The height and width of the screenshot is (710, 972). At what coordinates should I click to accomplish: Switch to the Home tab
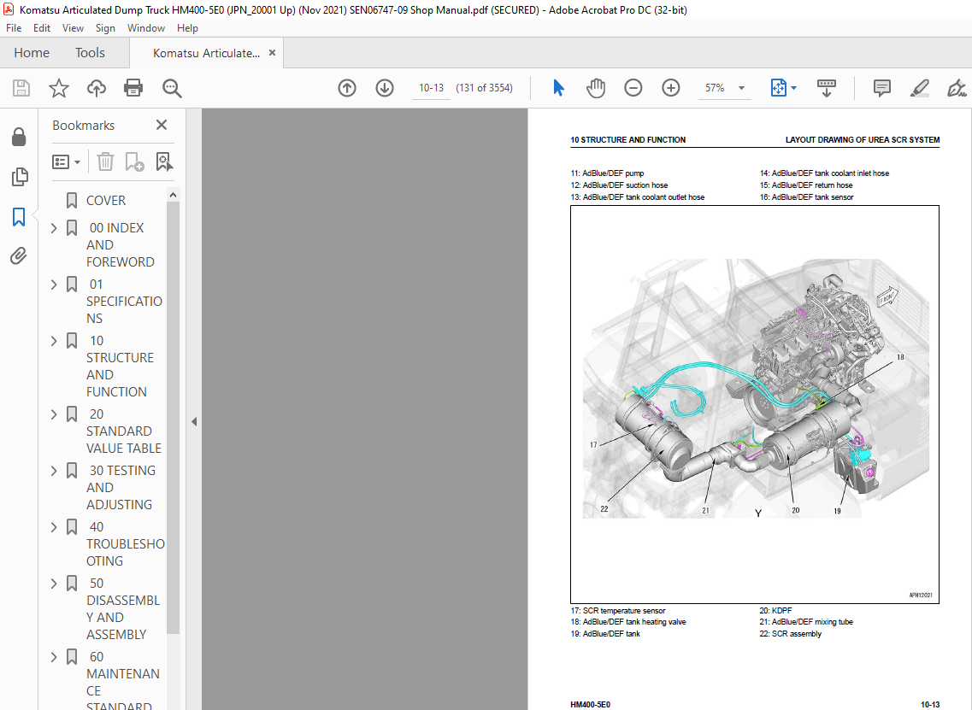(x=32, y=53)
